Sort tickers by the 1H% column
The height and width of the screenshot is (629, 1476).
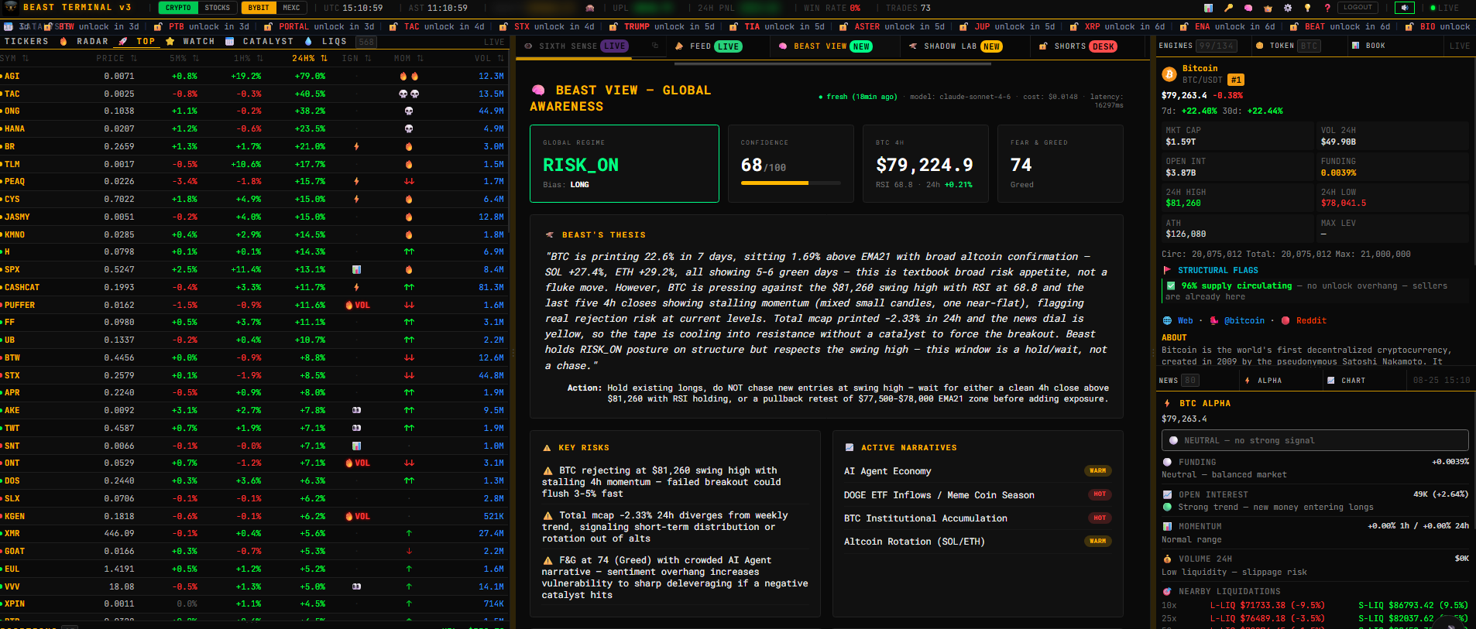point(249,58)
